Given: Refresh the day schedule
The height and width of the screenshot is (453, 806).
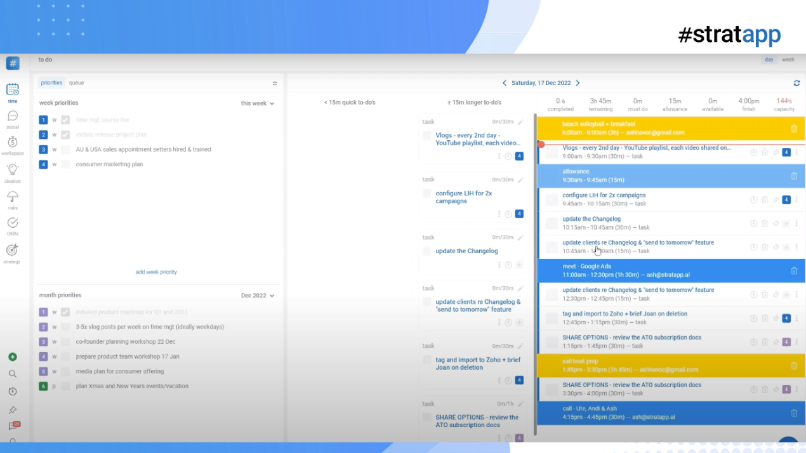Looking at the screenshot, I should point(796,83).
